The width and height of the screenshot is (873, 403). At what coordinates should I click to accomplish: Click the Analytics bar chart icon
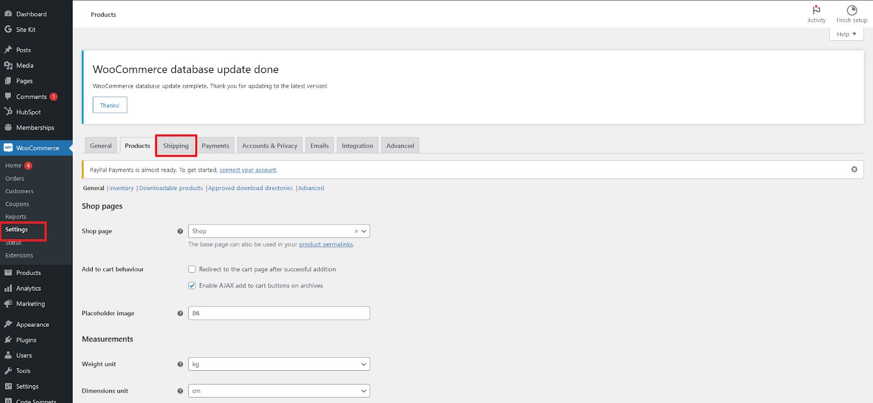tap(8, 288)
